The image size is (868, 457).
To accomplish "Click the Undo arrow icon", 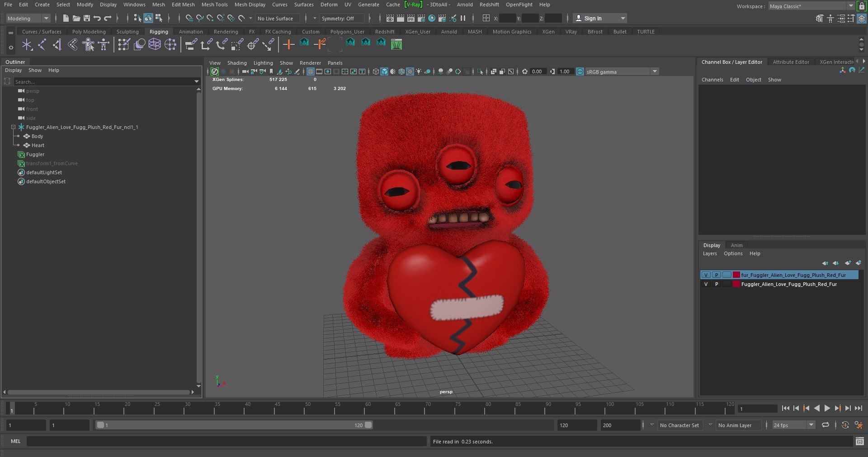I will click(x=97, y=18).
